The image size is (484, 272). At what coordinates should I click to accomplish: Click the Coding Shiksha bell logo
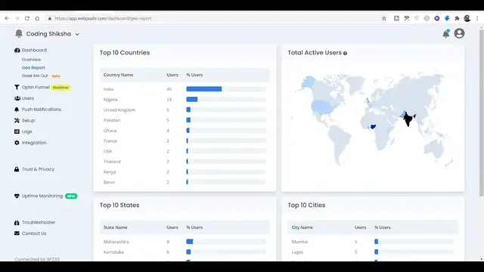click(19, 33)
